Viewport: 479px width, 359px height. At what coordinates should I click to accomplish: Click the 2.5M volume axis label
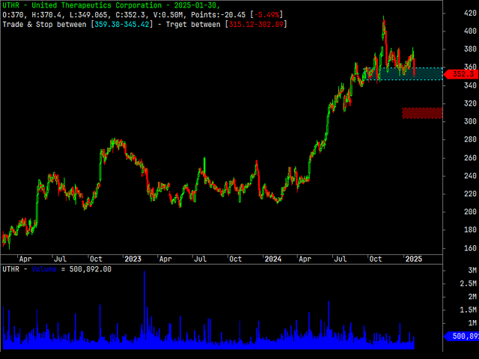469,283
